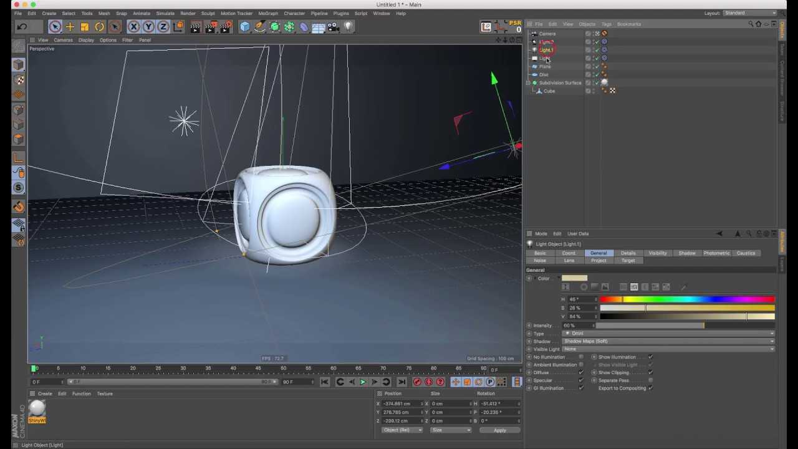This screenshot has height=449, width=798.
Task: Open the Visible Light dropdown
Action: click(668, 349)
